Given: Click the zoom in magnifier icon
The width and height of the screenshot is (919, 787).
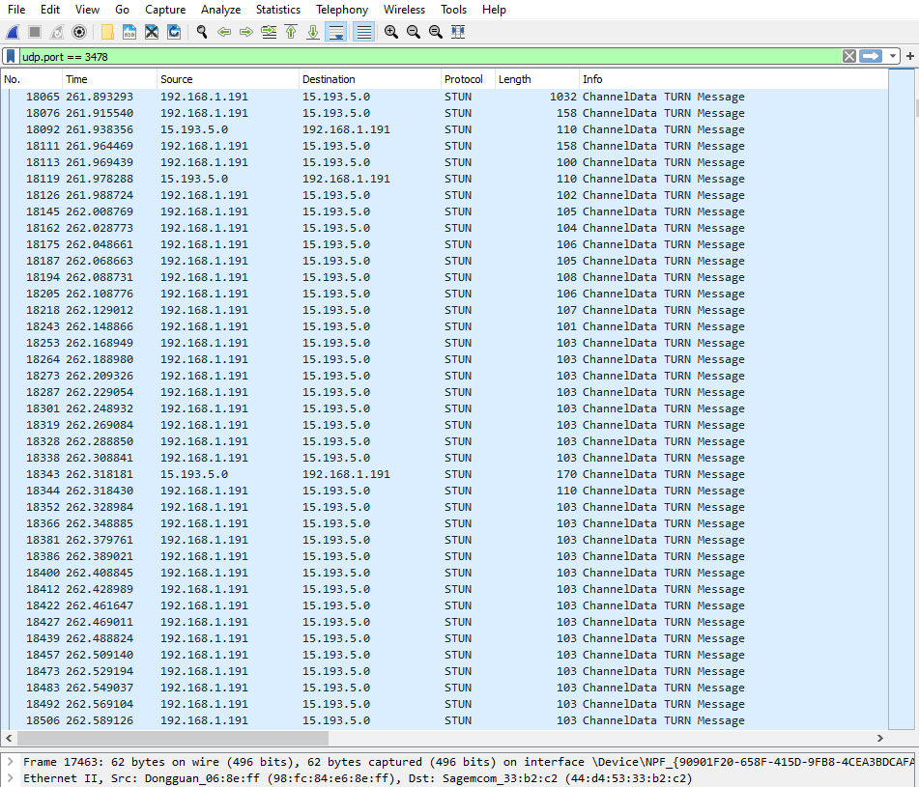Looking at the screenshot, I should [x=390, y=31].
